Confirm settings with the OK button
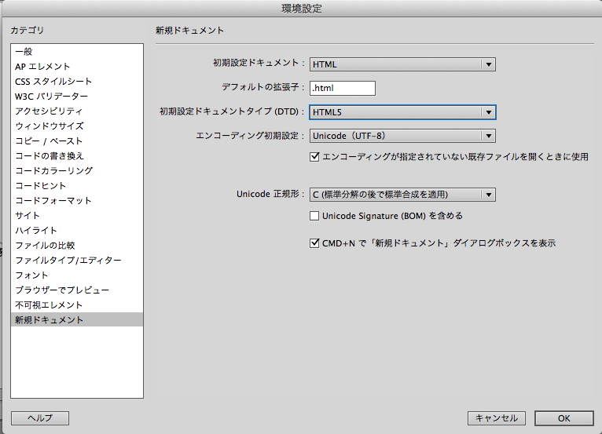The width and height of the screenshot is (602, 434). (564, 418)
